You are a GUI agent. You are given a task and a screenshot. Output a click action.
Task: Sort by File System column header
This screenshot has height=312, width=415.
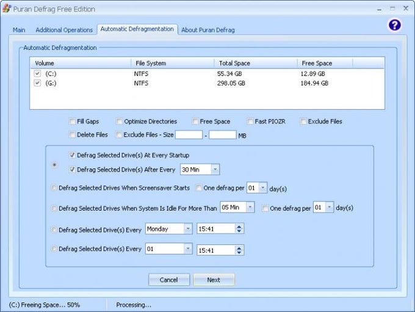coord(173,63)
